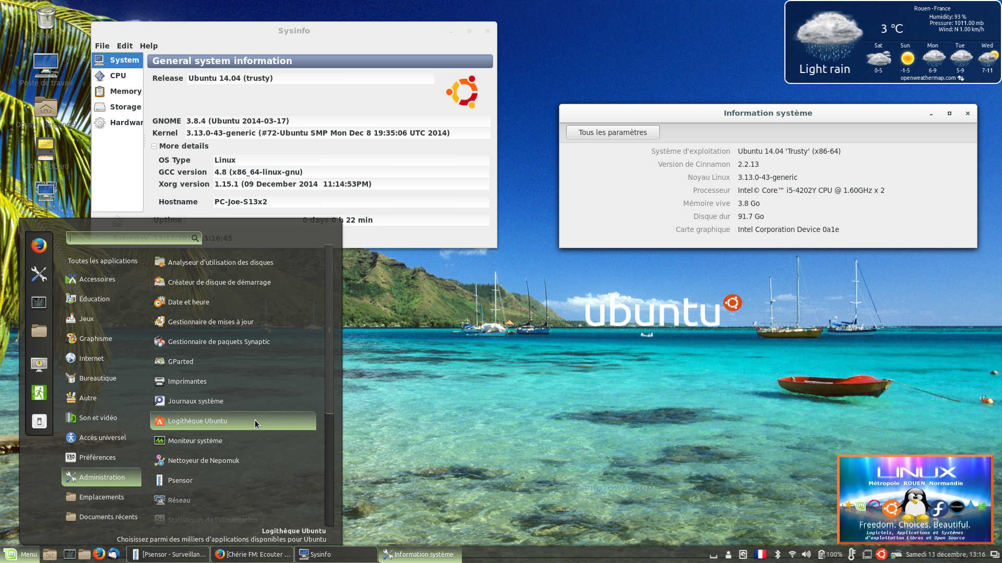Screen dimensions: 1002x563
Task: Click lock screen icon in menu sidebar
Action: (39, 364)
